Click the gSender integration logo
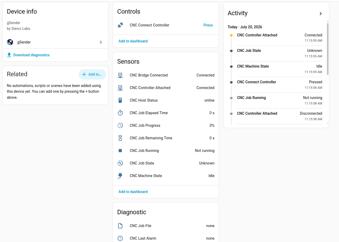The width and height of the screenshot is (339, 242). (10, 42)
